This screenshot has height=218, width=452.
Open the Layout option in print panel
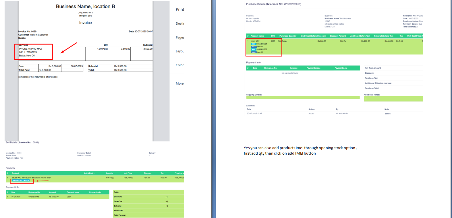click(180, 51)
